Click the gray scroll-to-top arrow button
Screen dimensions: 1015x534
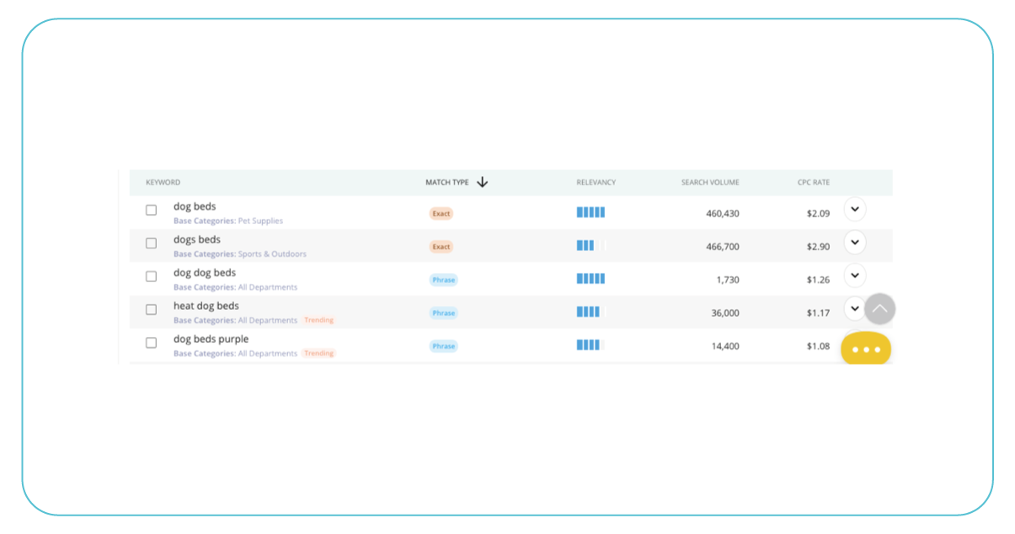pos(879,309)
